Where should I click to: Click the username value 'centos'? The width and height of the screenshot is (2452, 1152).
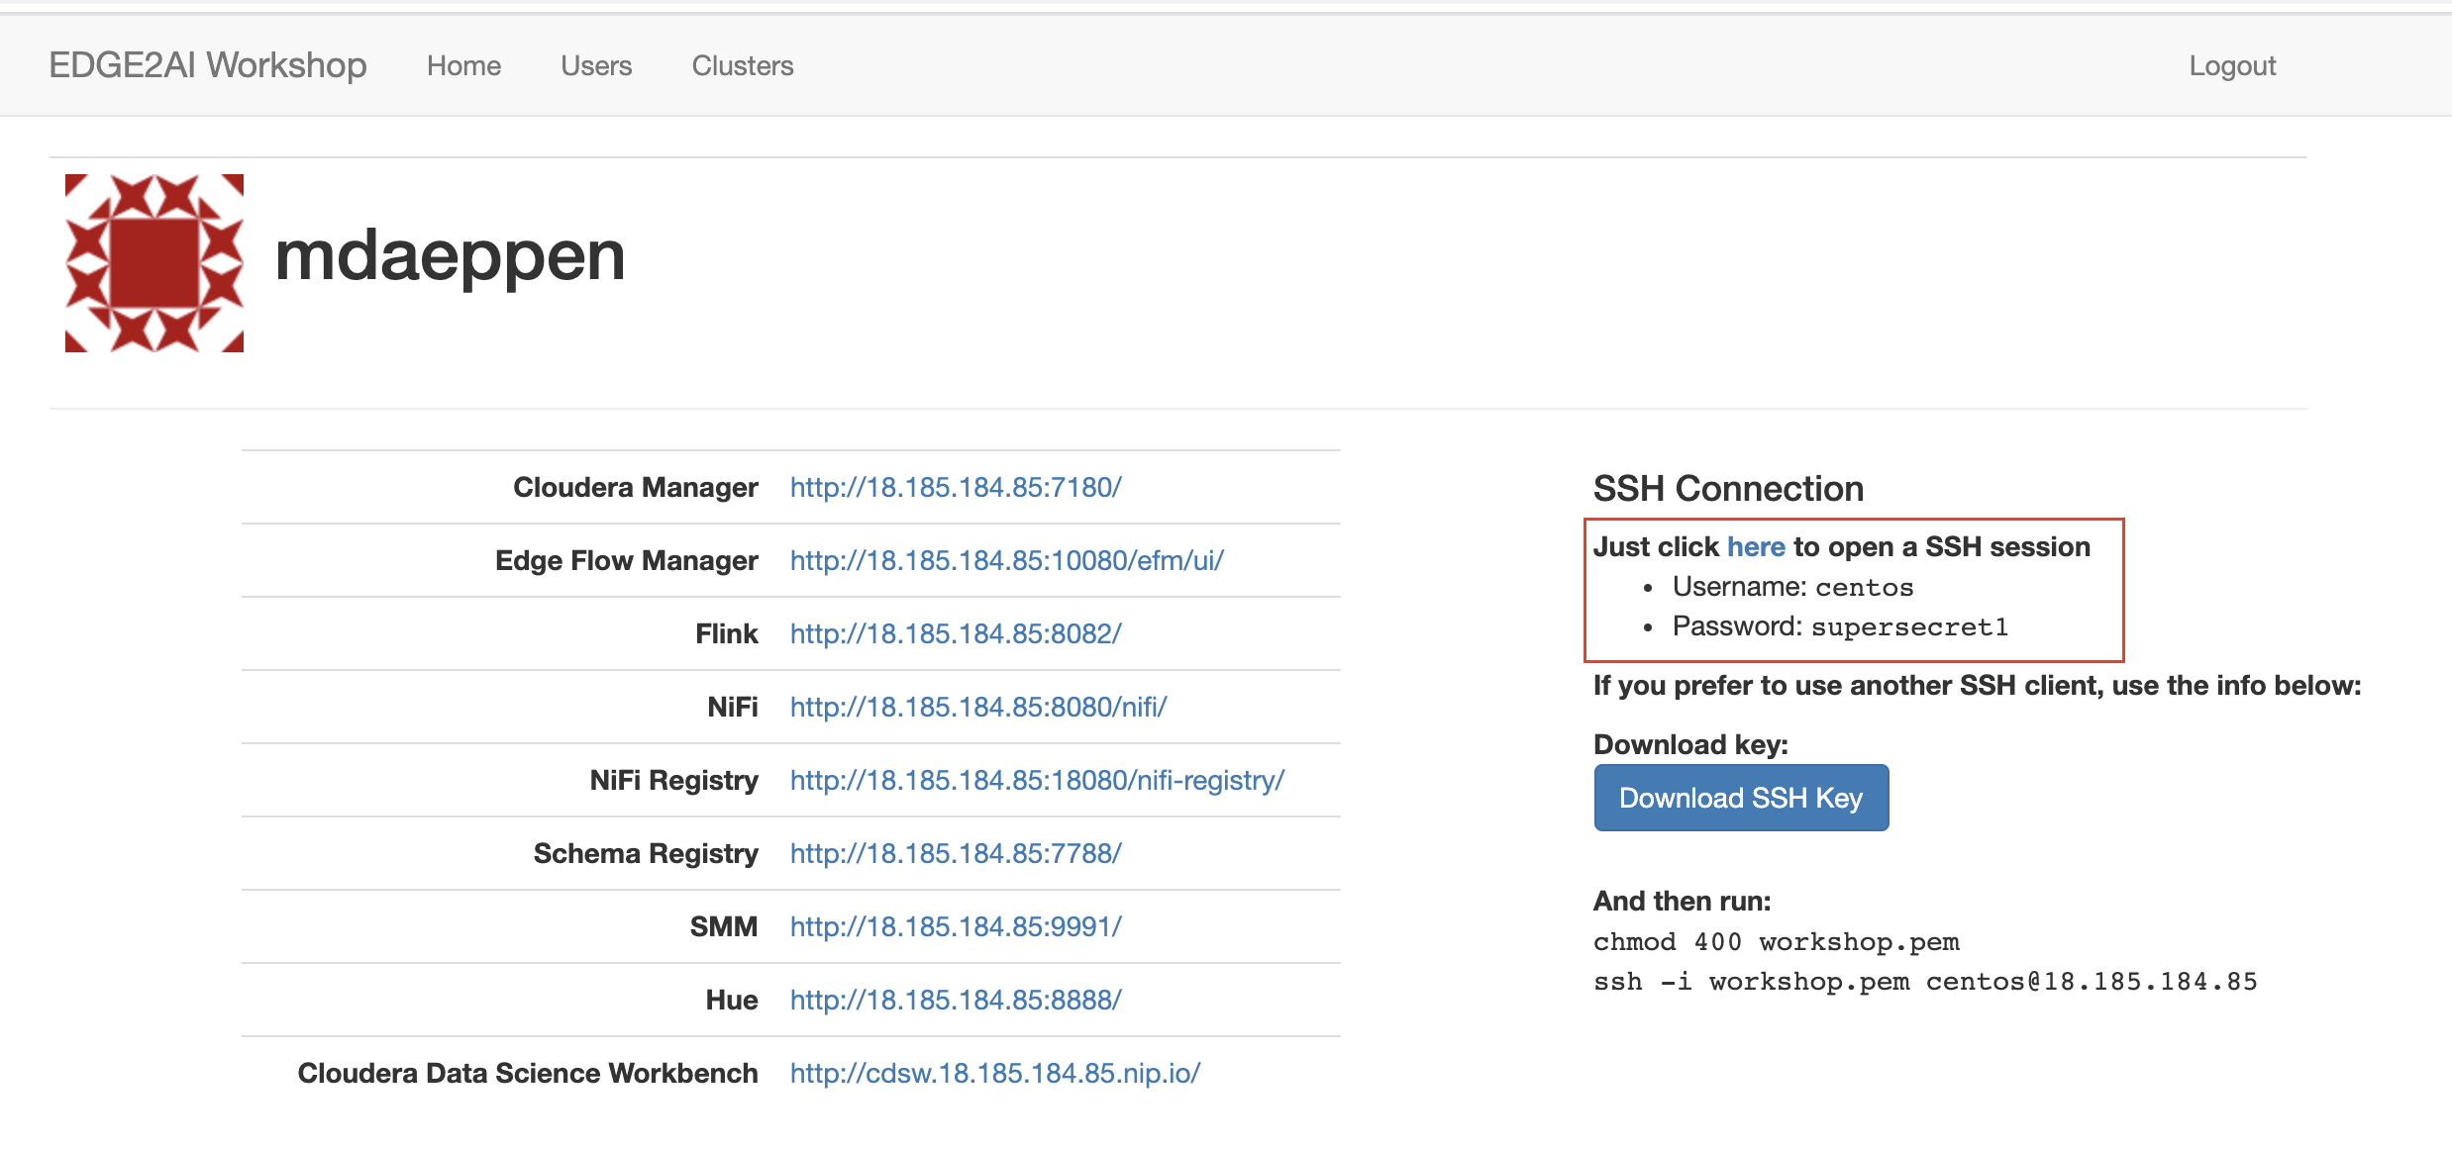[1864, 588]
